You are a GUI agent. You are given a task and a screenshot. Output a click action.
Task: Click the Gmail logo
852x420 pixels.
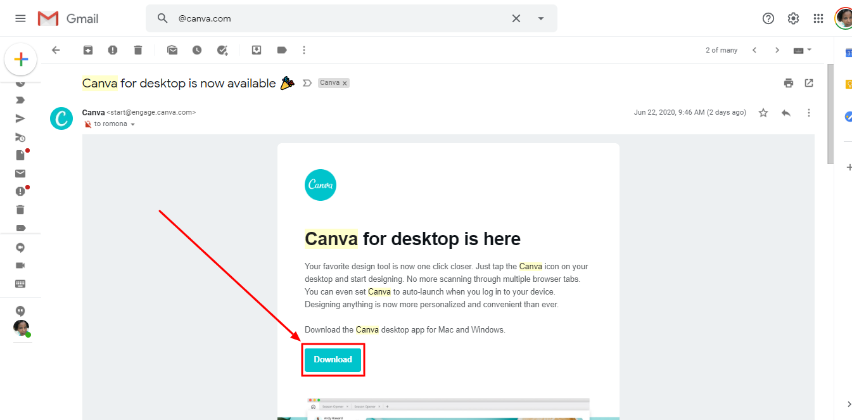(x=68, y=18)
